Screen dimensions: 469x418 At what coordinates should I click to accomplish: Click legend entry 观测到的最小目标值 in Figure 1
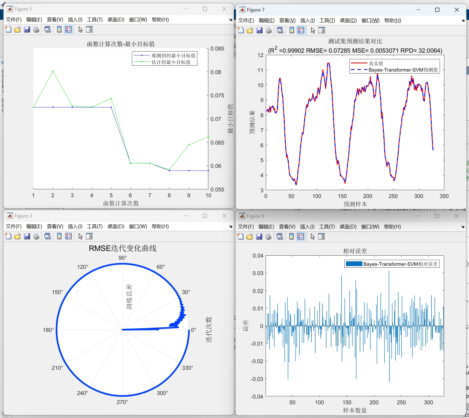click(x=174, y=55)
